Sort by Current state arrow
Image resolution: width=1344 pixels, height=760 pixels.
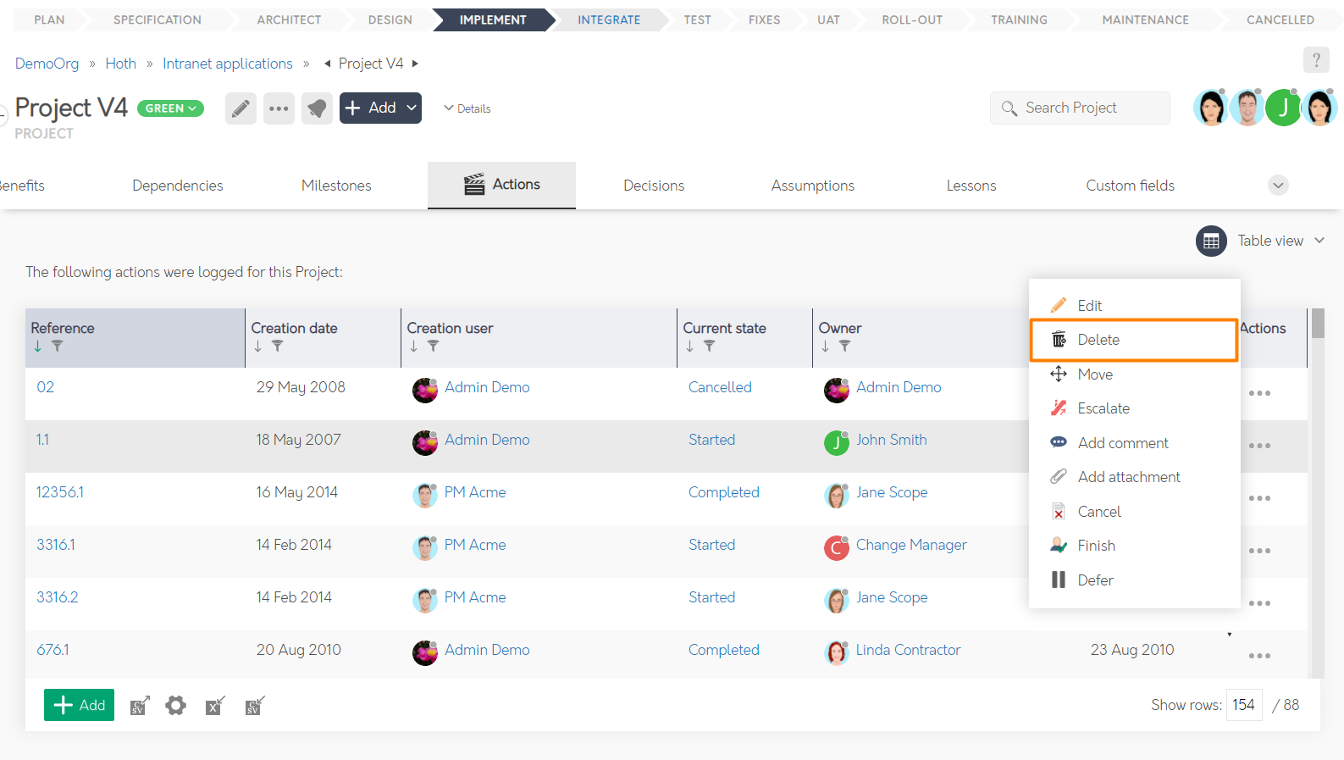(689, 347)
